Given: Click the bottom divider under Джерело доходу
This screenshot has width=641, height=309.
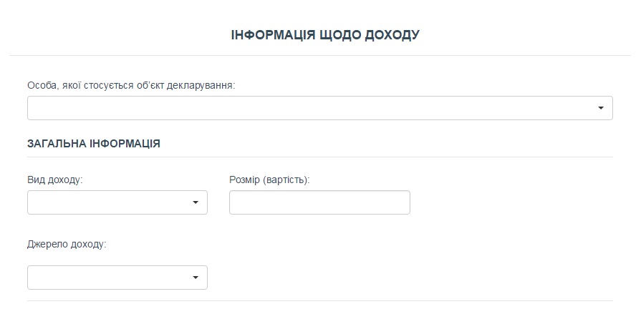Looking at the screenshot, I should click(x=320, y=300).
